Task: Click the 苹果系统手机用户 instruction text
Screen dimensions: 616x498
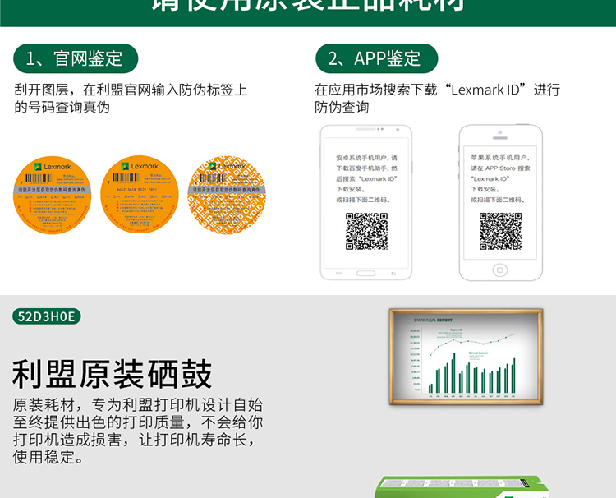Action: pyautogui.click(x=500, y=178)
